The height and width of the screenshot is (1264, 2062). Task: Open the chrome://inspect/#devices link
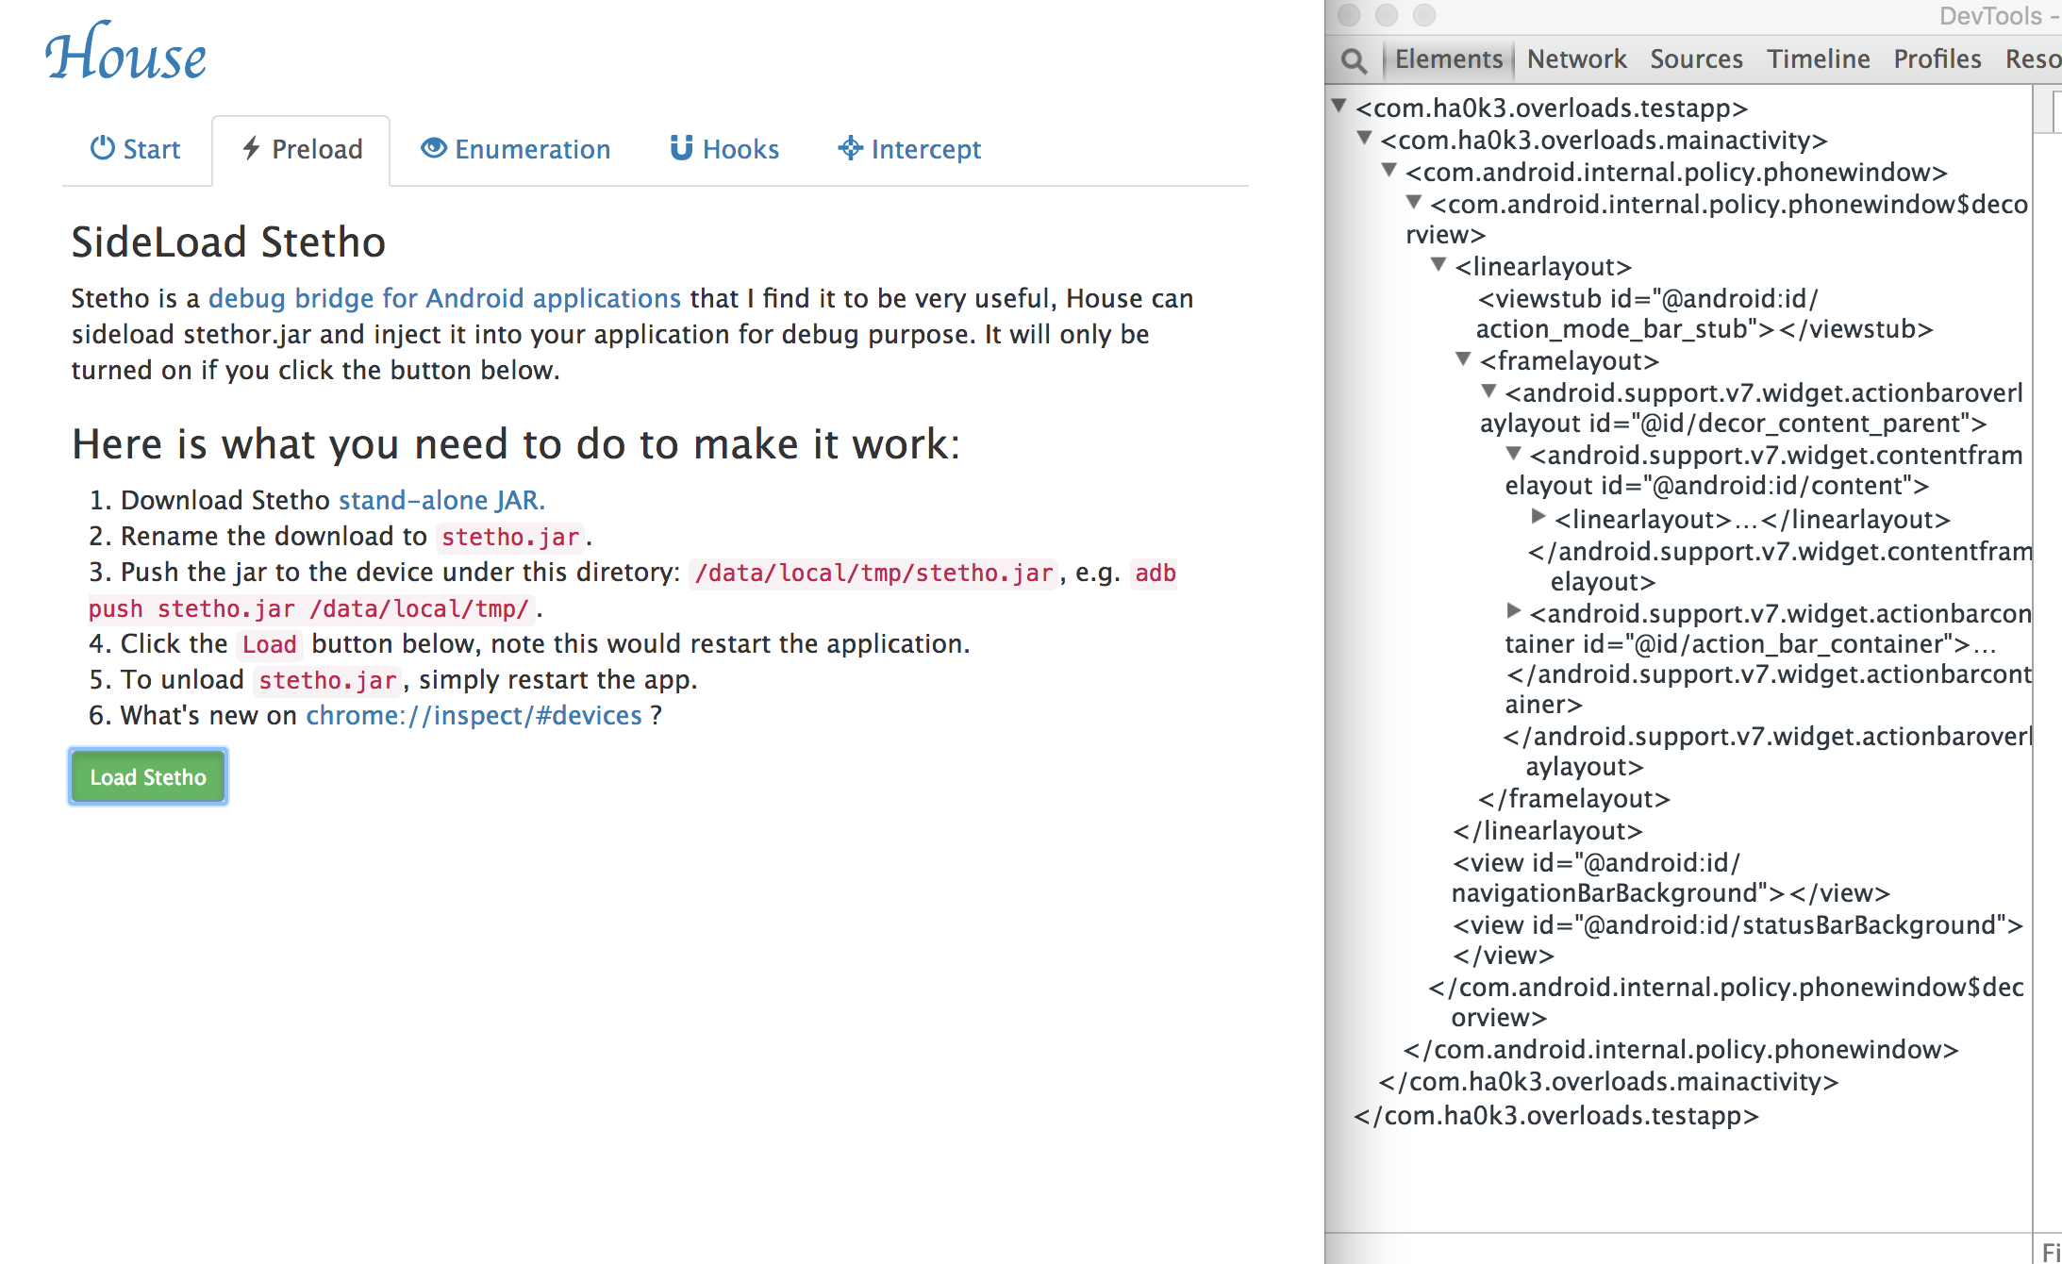pyautogui.click(x=474, y=716)
